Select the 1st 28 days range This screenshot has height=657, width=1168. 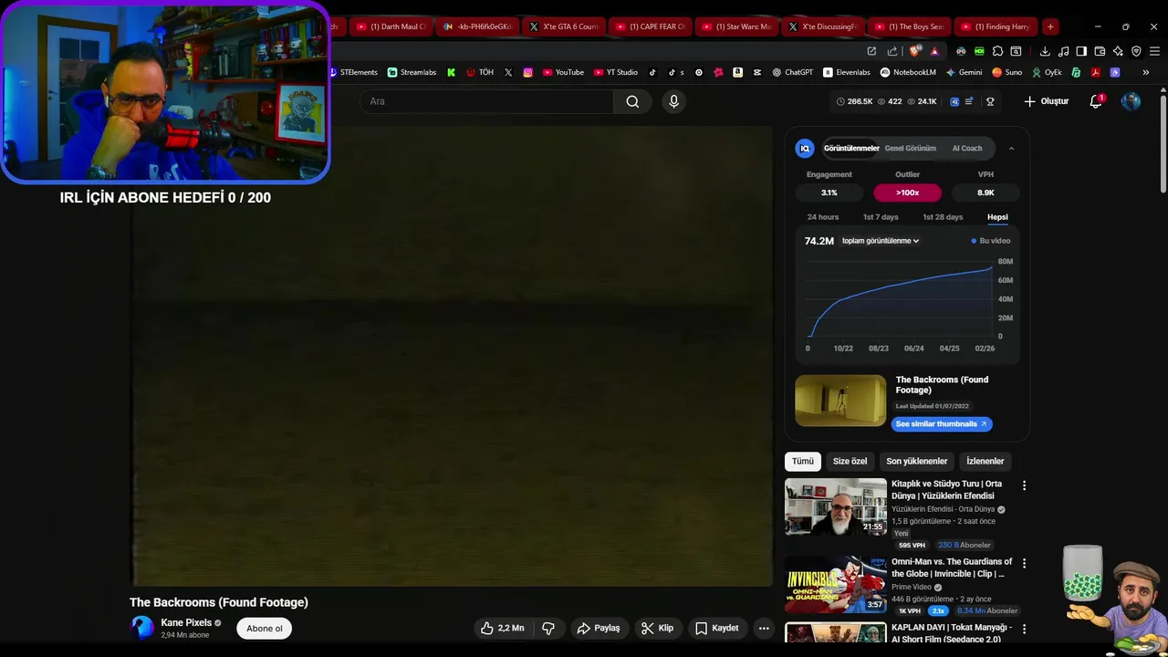[x=943, y=217]
